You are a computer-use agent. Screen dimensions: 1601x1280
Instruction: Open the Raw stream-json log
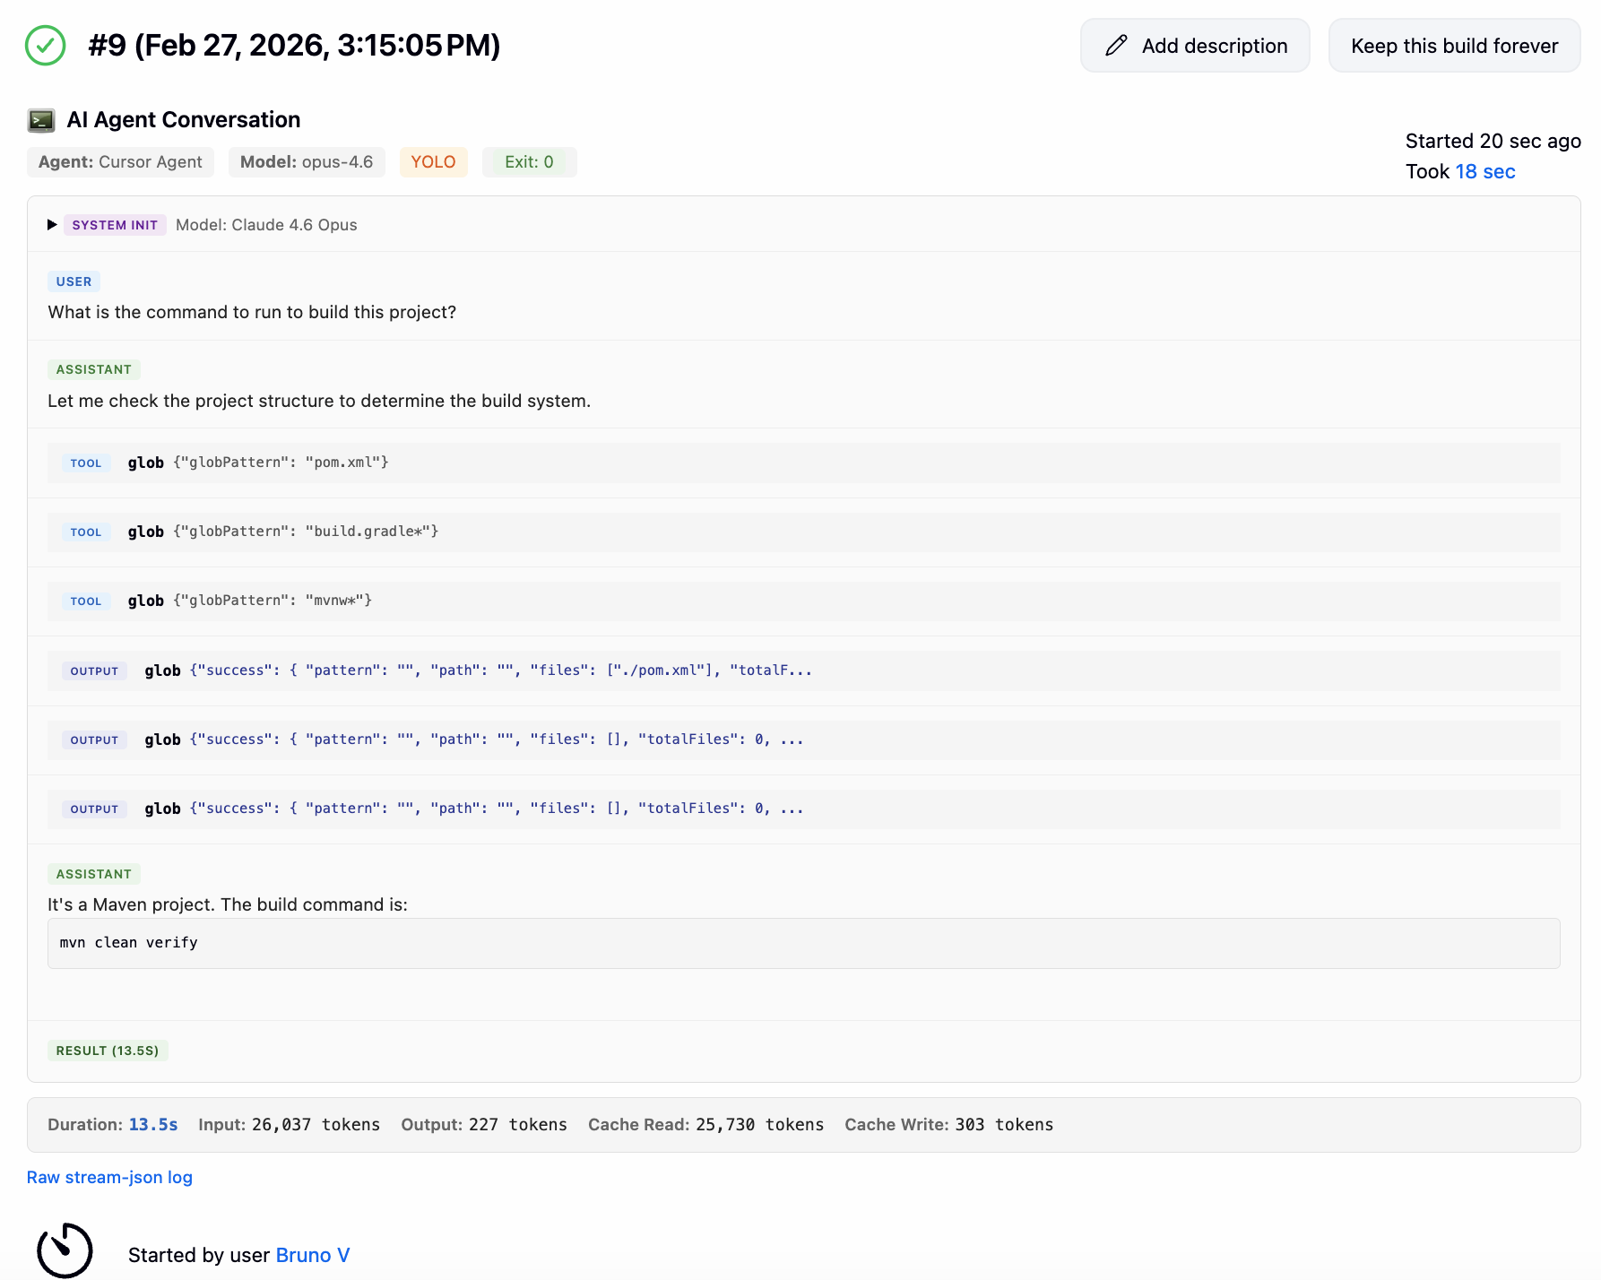pyautogui.click(x=109, y=1176)
